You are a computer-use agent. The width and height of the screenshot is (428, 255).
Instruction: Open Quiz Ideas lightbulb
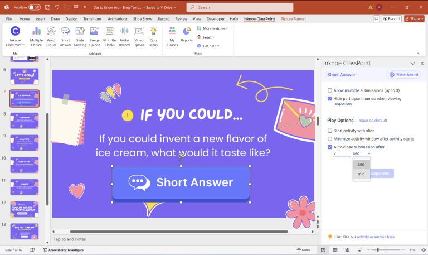(x=153, y=37)
